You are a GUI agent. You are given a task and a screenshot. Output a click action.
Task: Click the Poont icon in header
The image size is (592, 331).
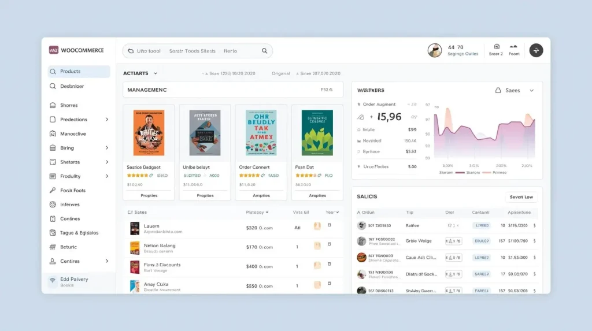point(513,46)
